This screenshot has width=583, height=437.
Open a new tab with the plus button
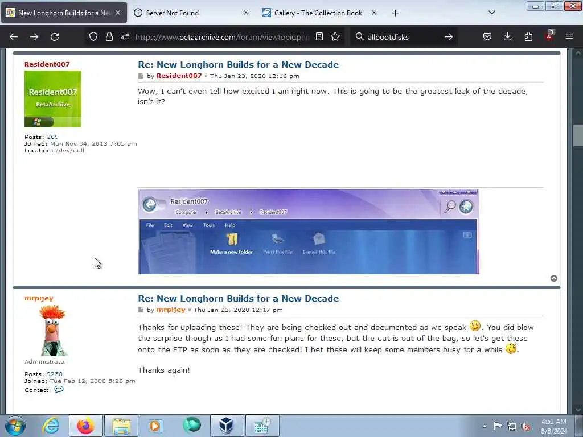[x=395, y=13]
